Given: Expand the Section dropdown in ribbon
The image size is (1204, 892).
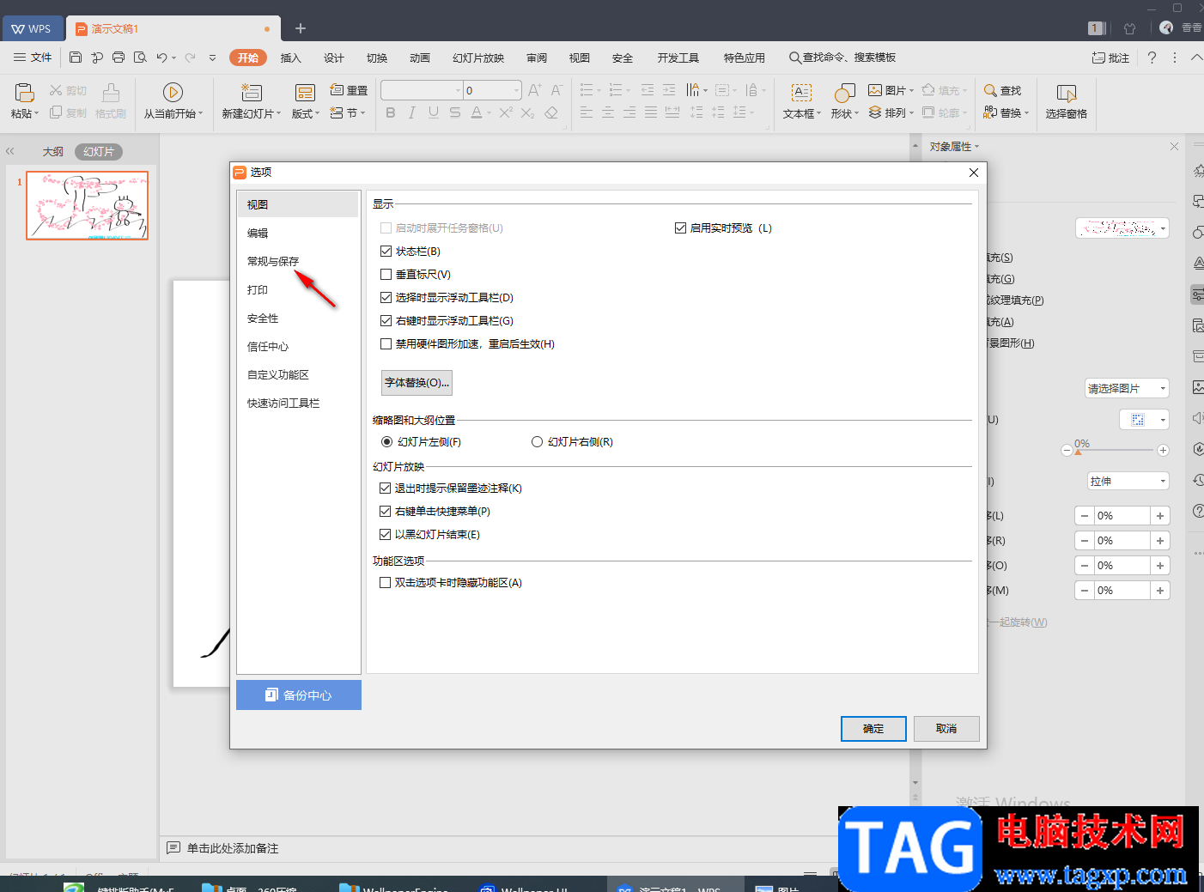Looking at the screenshot, I should (363, 113).
